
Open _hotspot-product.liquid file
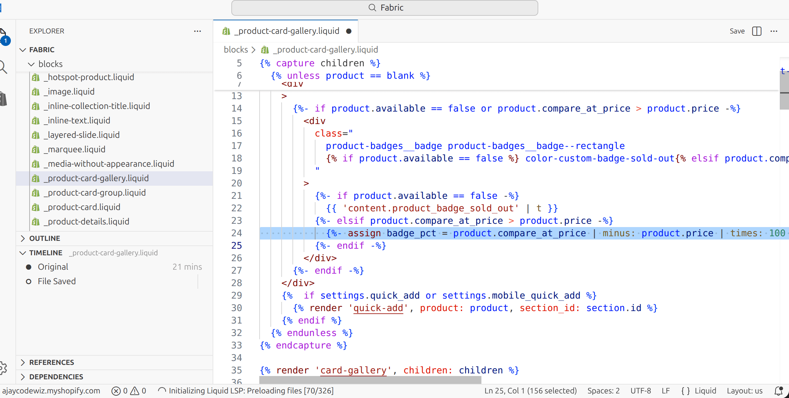(x=114, y=77)
